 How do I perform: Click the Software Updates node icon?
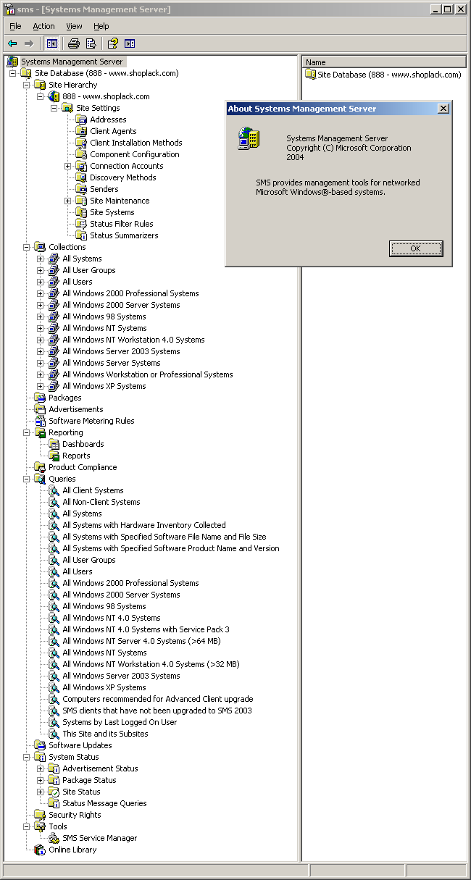click(x=40, y=745)
